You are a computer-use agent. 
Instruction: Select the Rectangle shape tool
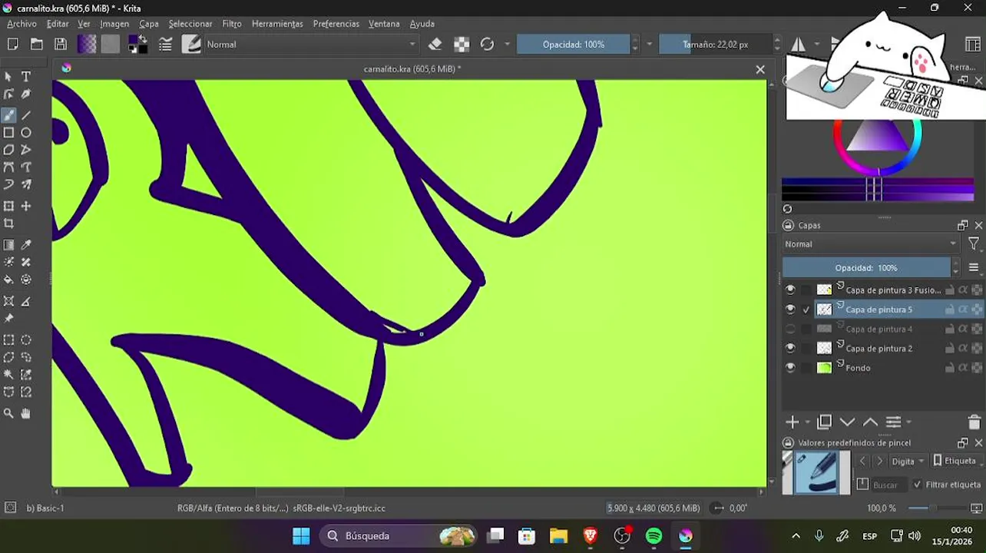pos(8,132)
